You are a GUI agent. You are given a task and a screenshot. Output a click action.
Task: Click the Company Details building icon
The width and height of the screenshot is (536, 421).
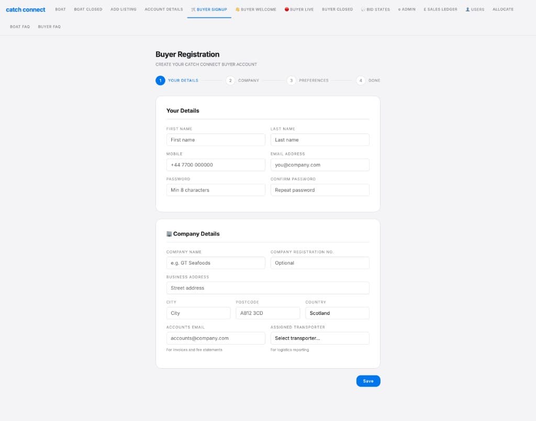click(170, 234)
